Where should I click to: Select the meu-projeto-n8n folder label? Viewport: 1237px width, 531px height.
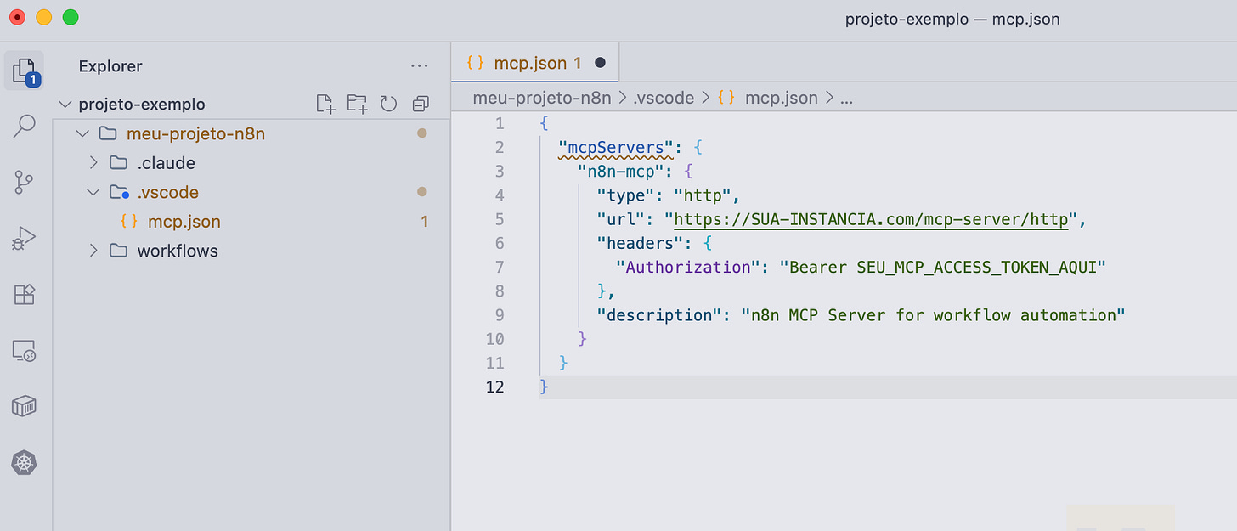coord(195,133)
